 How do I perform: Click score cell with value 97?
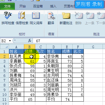pyautogui.click(x=67, y=85)
